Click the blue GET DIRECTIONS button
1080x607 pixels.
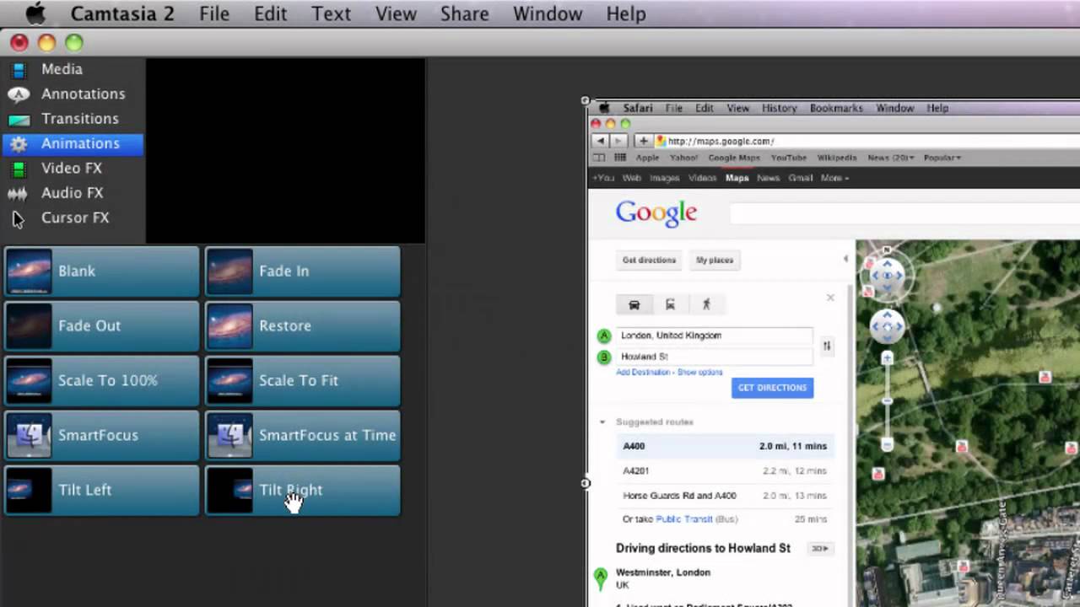(772, 388)
